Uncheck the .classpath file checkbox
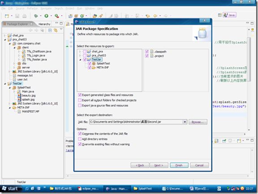 click(147, 52)
